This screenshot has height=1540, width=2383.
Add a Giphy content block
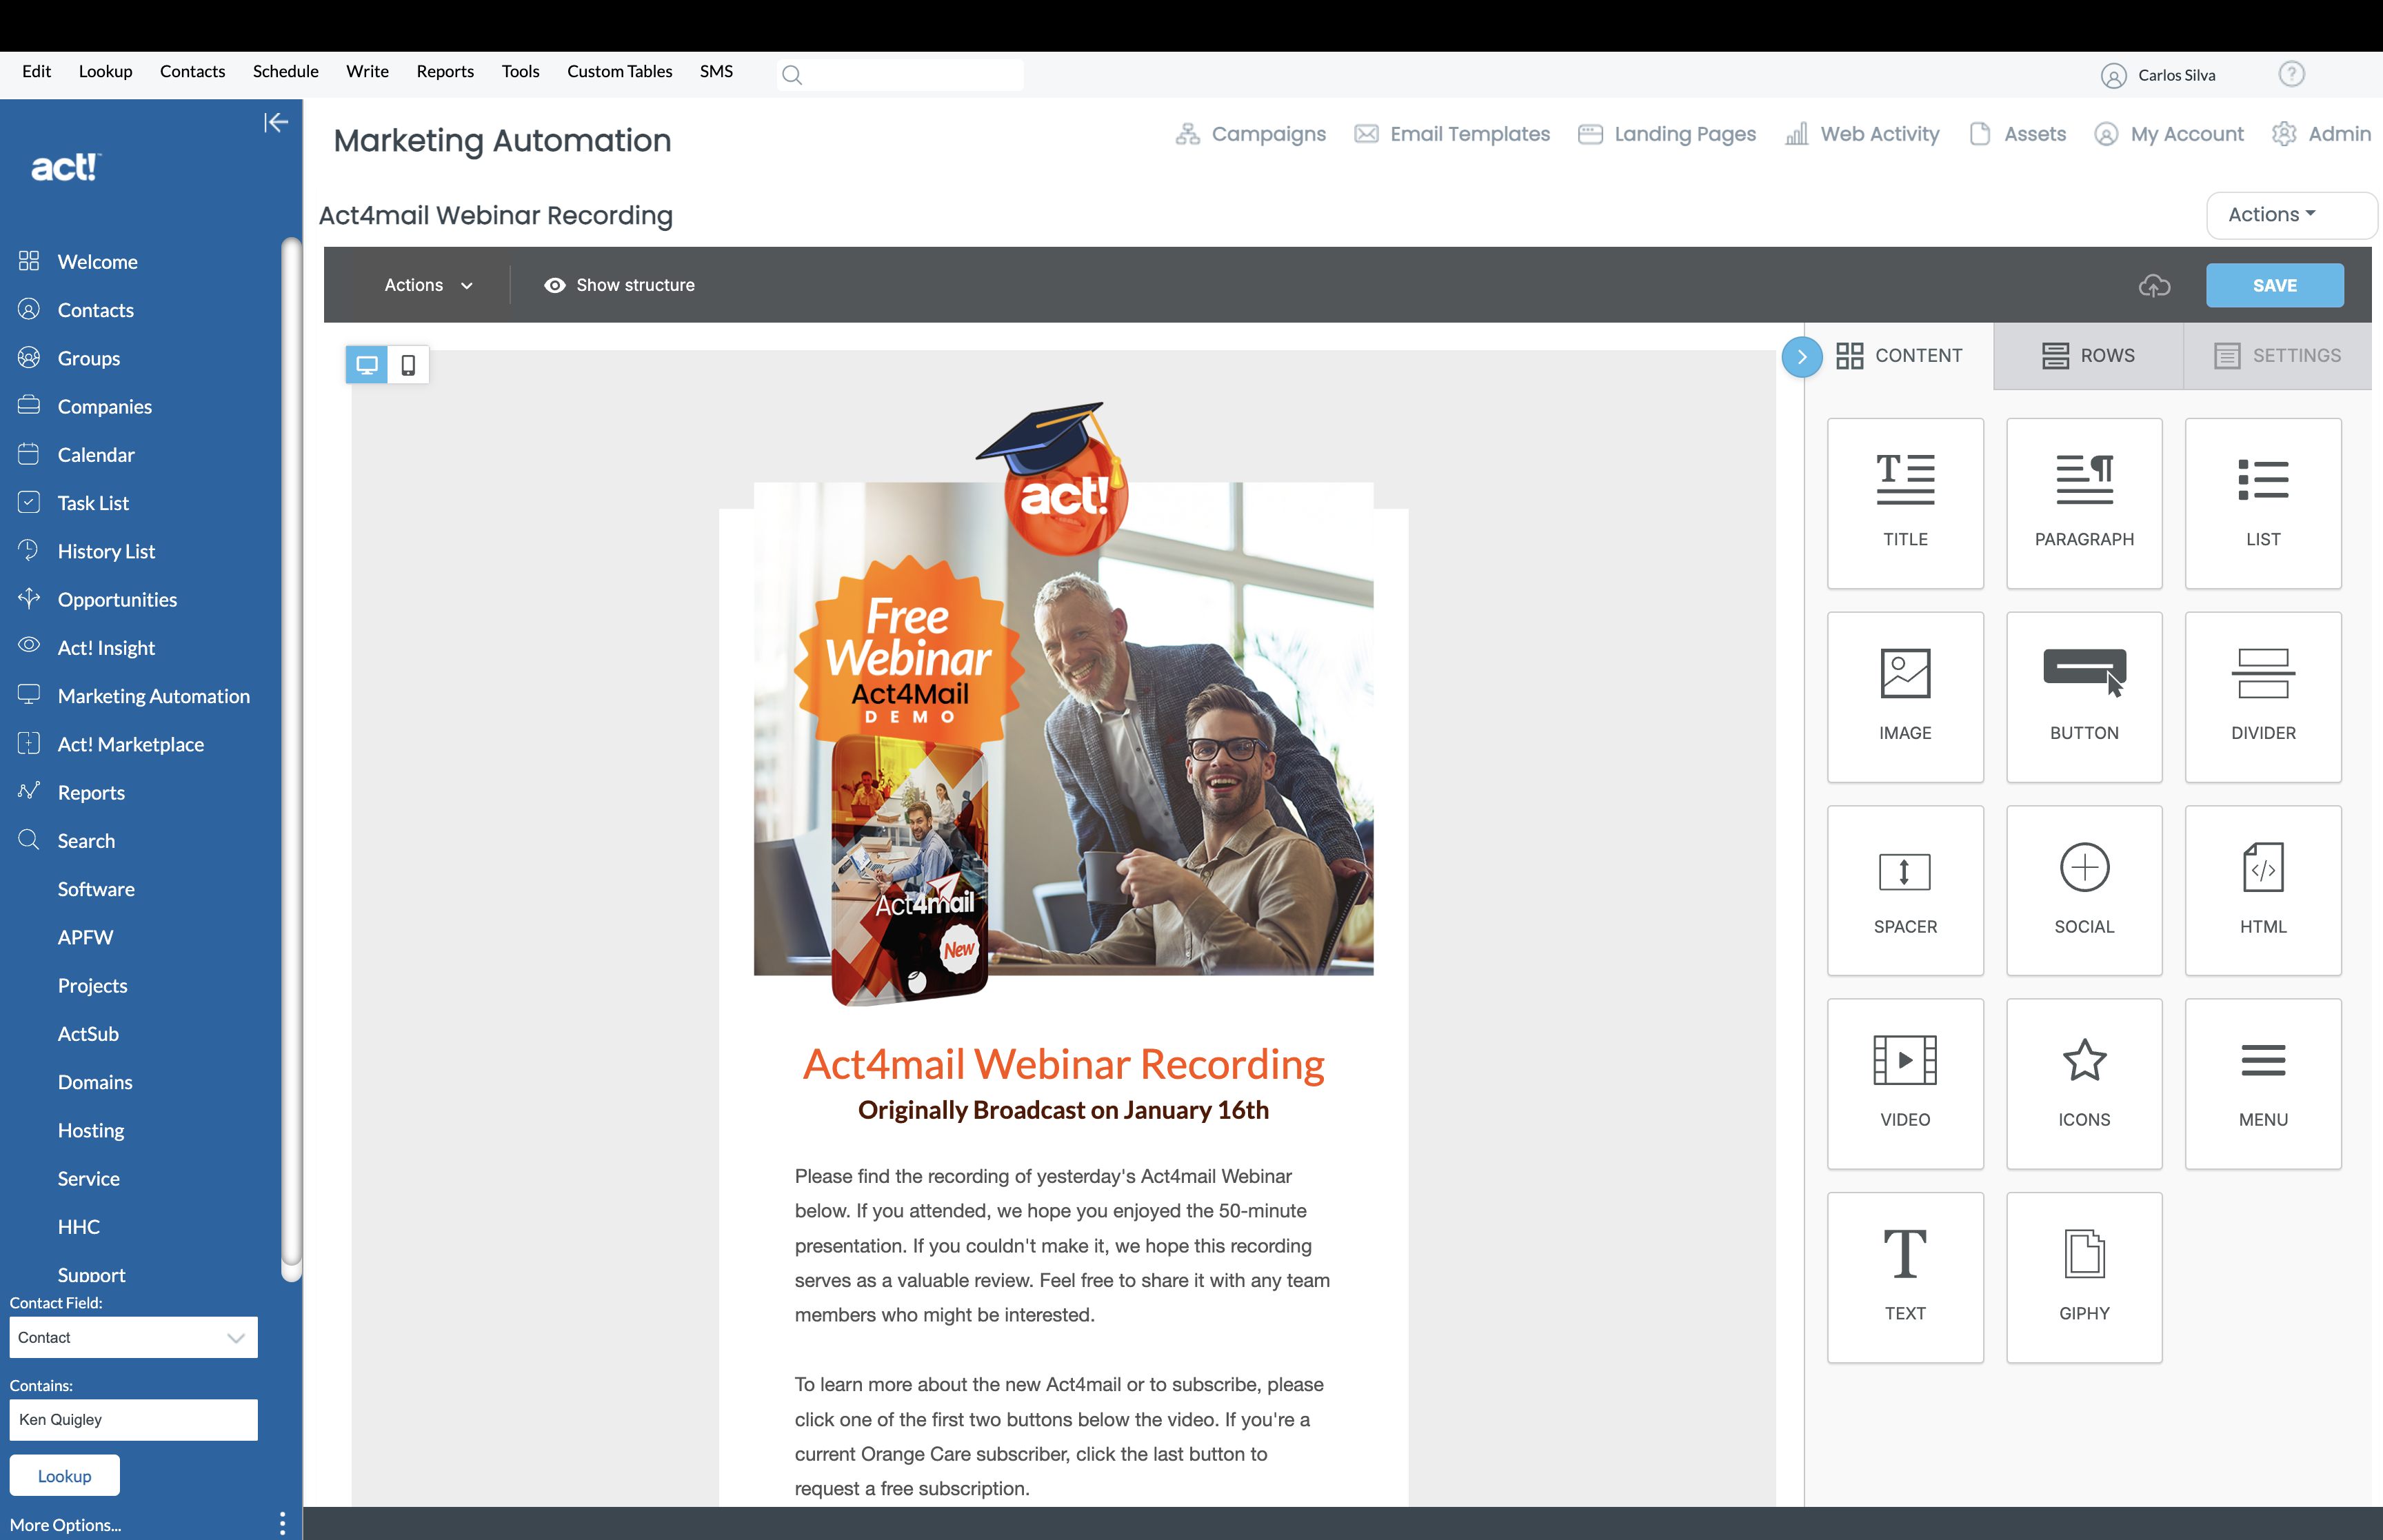tap(2083, 1277)
